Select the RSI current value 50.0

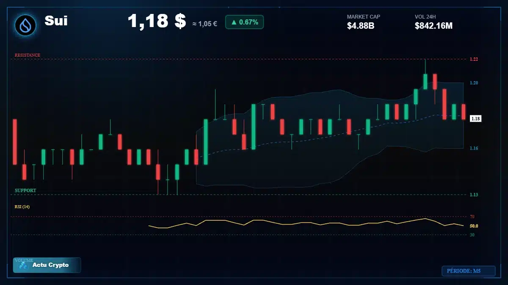coord(474,226)
